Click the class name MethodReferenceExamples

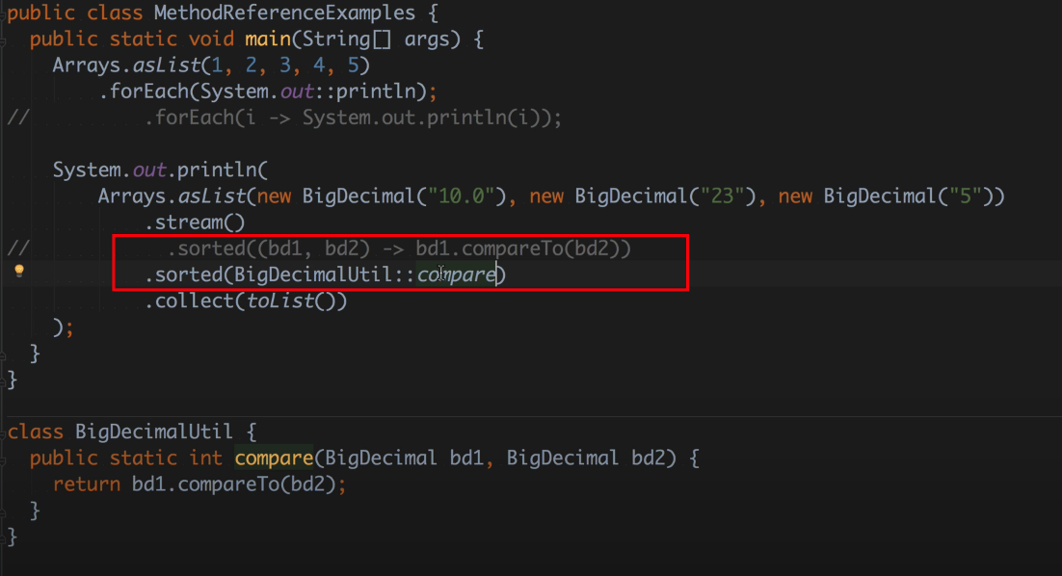click(x=284, y=13)
